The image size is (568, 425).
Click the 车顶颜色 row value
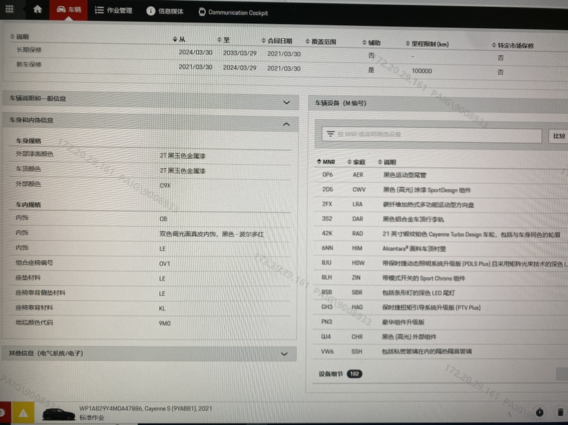tap(182, 171)
